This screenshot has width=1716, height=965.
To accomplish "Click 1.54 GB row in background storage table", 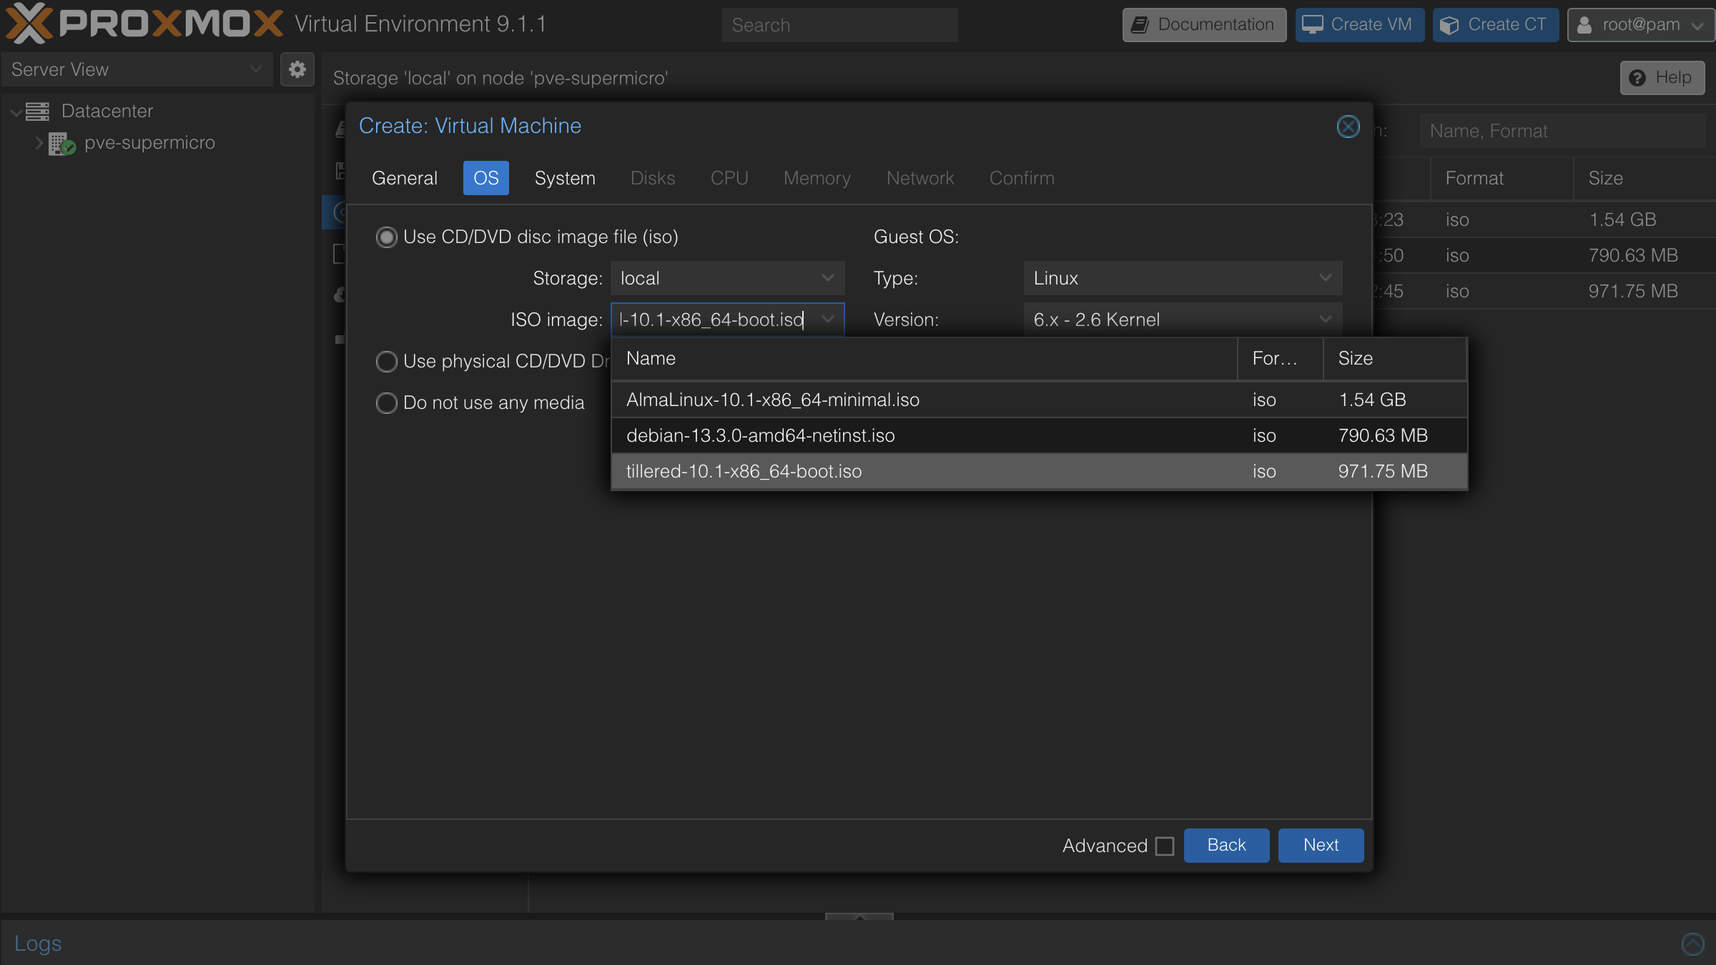I will (1544, 219).
